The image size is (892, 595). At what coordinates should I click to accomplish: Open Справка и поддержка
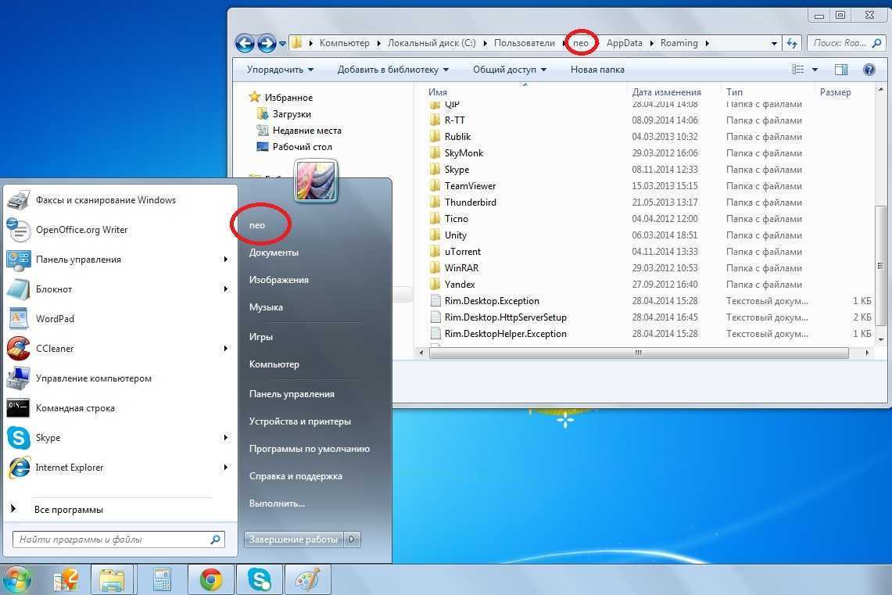[296, 476]
